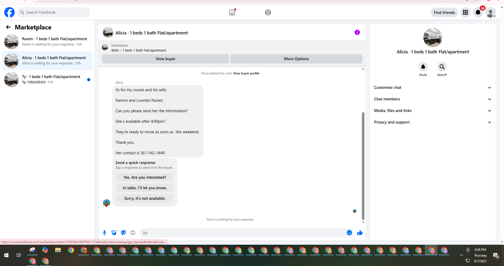Click the 'Her contact is 561-542-3440' message
504x266 pixels.
click(140, 153)
